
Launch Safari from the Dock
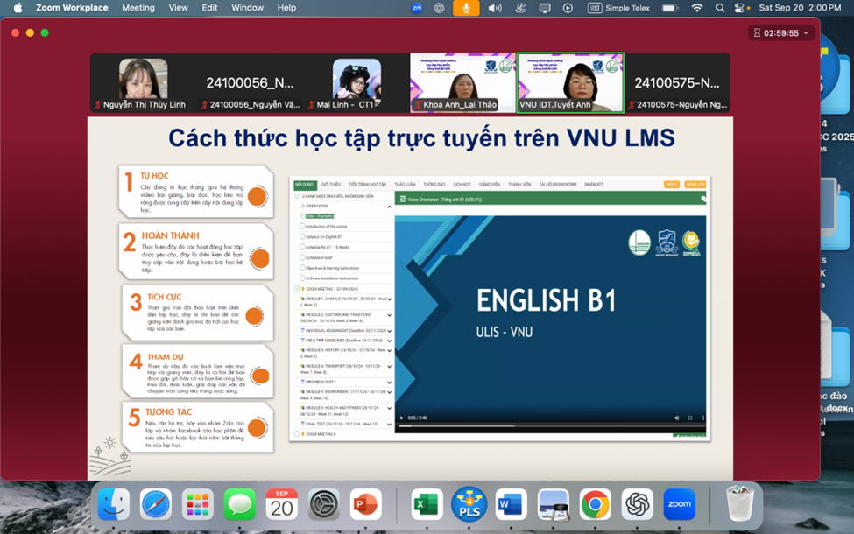156,504
